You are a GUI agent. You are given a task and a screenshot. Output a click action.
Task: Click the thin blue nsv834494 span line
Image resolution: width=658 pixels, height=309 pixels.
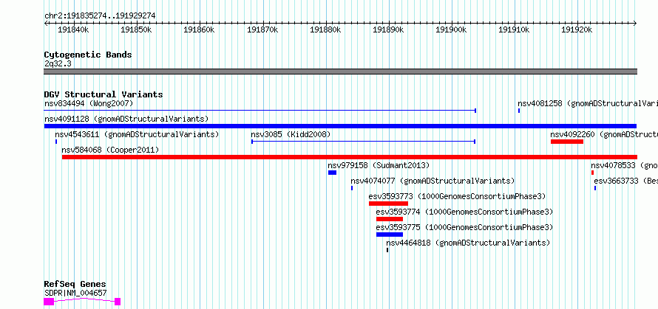tap(260, 111)
